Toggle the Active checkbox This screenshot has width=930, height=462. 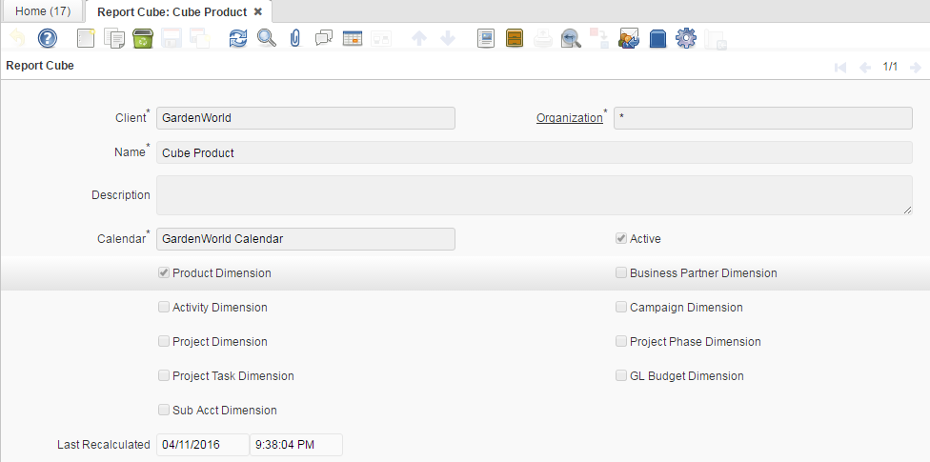[621, 239]
